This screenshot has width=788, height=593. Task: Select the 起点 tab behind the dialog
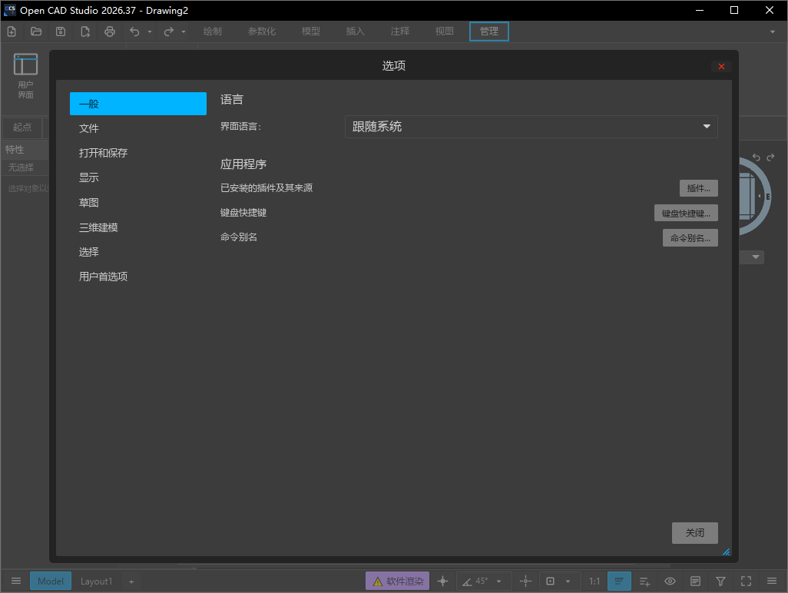click(x=22, y=128)
